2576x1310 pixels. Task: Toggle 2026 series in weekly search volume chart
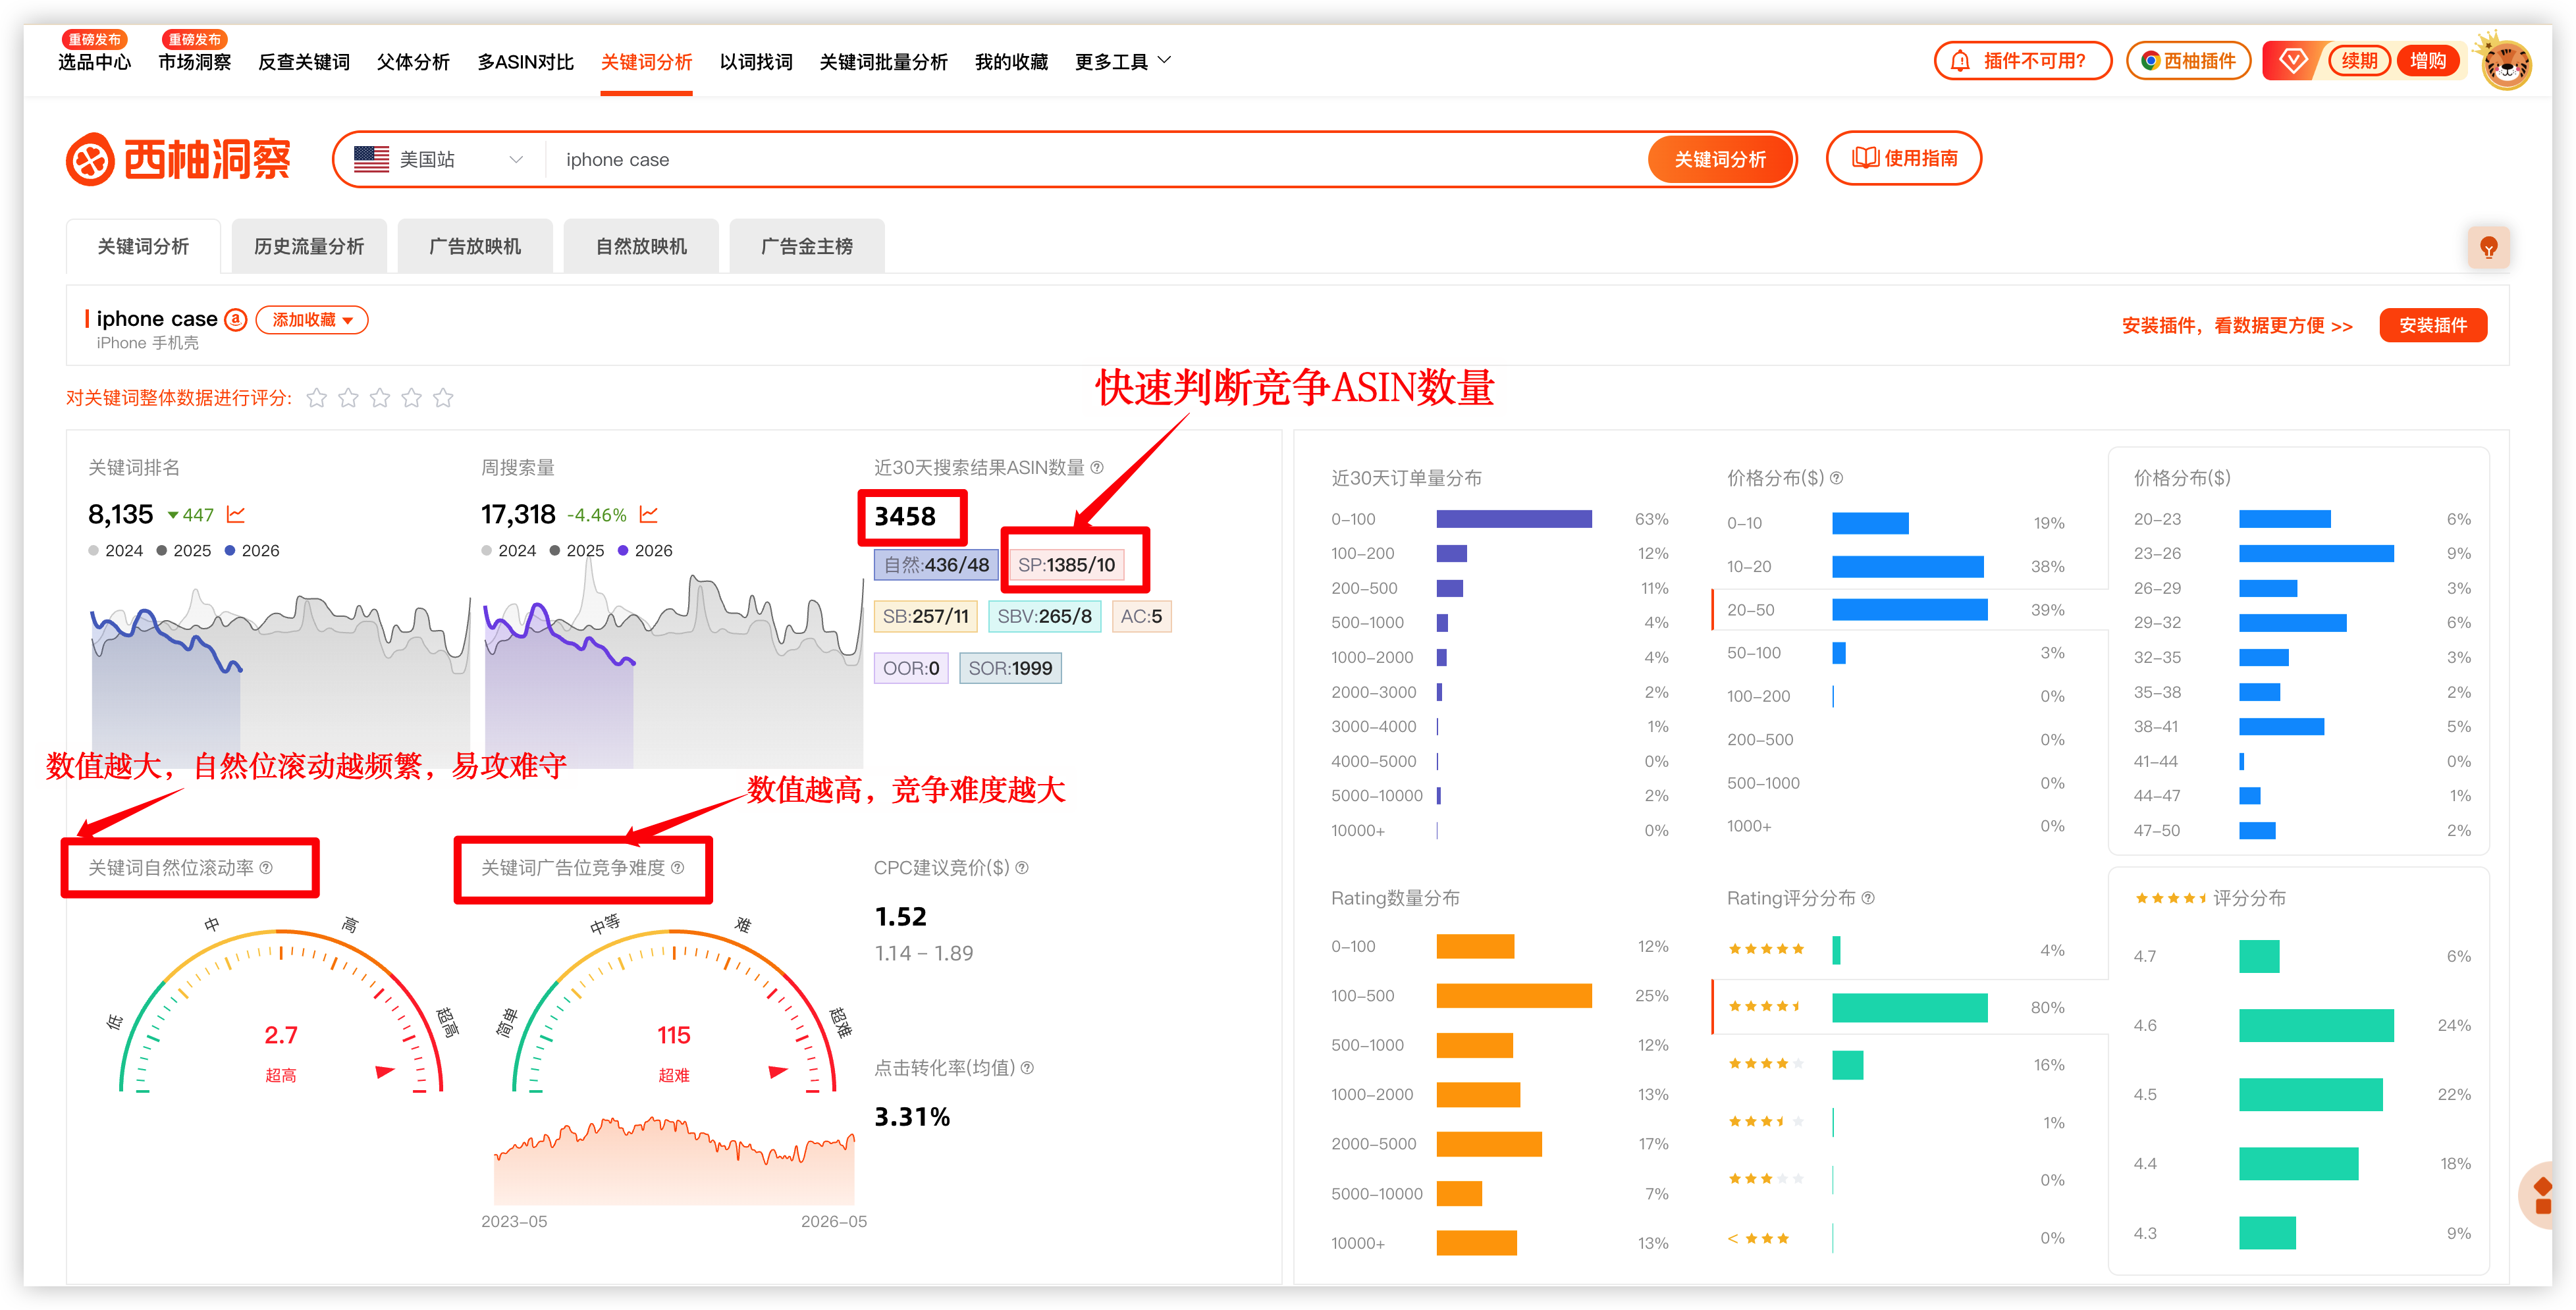[645, 550]
